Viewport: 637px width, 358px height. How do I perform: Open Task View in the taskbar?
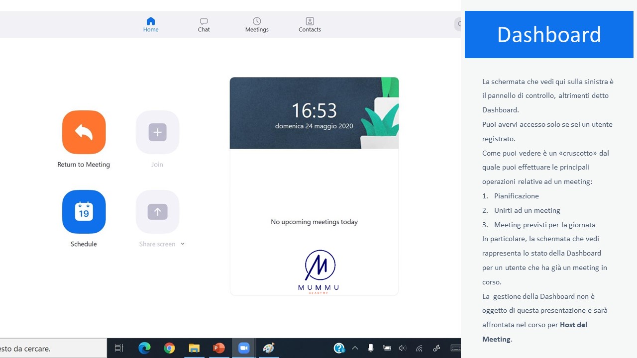pos(119,349)
